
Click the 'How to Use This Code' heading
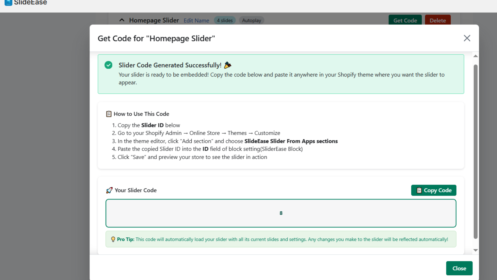(141, 114)
